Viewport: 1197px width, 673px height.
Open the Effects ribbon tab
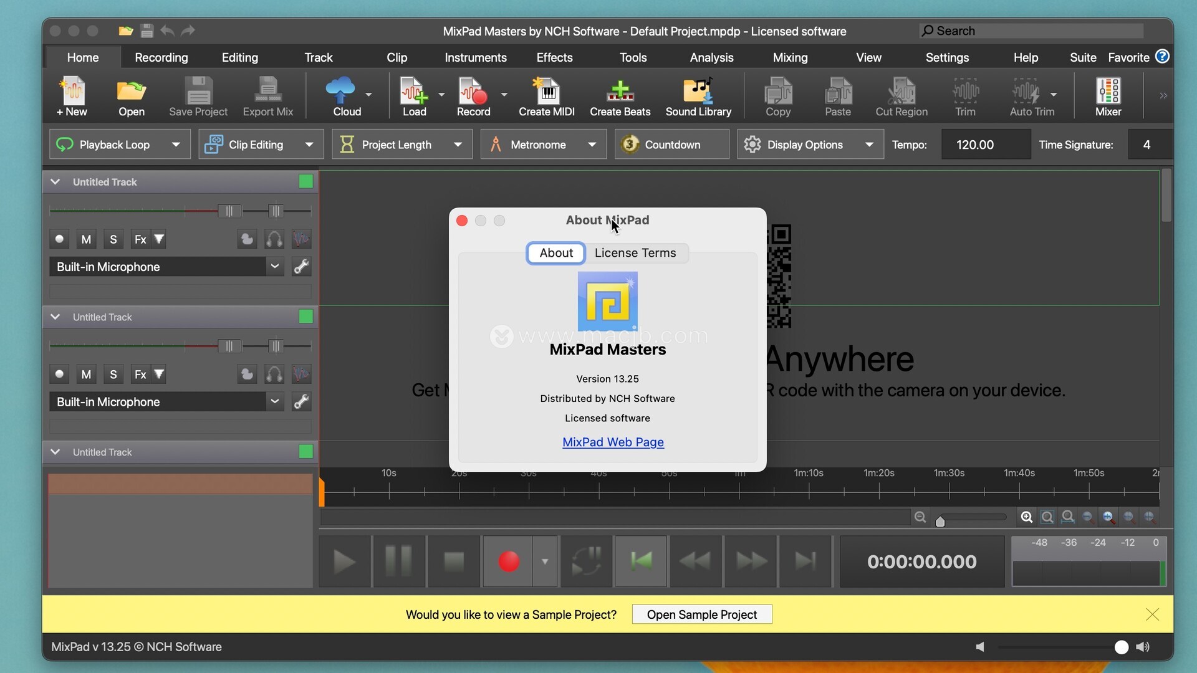(x=554, y=57)
